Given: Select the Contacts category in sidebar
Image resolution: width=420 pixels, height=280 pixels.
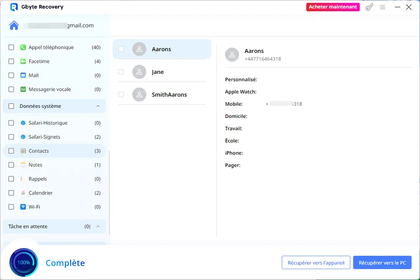Looking at the screenshot, I should (39, 151).
